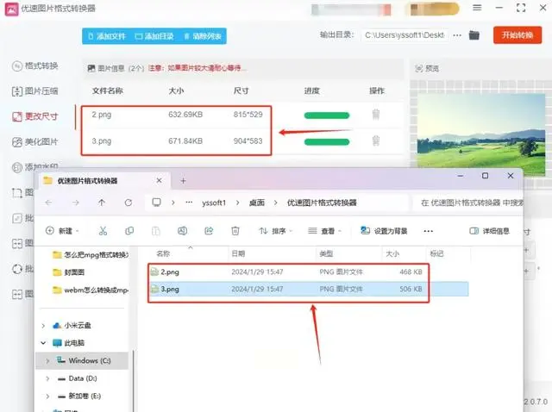Click the Copy icon in Explorer toolbar
The height and width of the screenshot is (412, 552).
(129, 231)
